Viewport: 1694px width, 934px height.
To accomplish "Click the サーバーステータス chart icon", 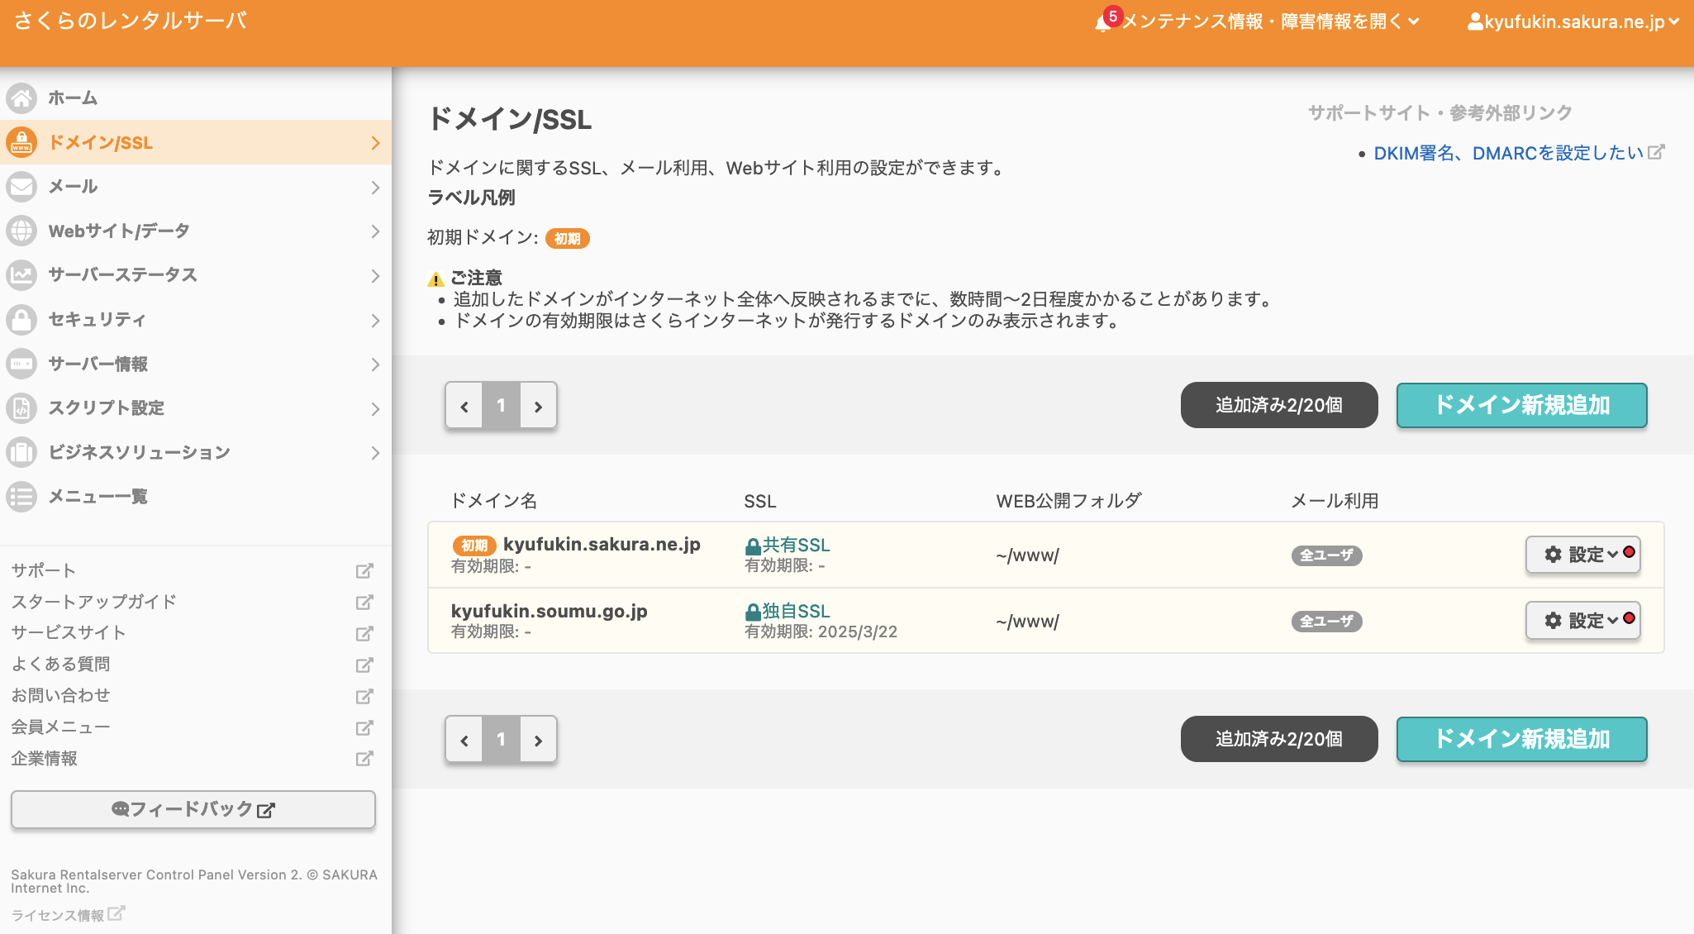I will click(21, 275).
